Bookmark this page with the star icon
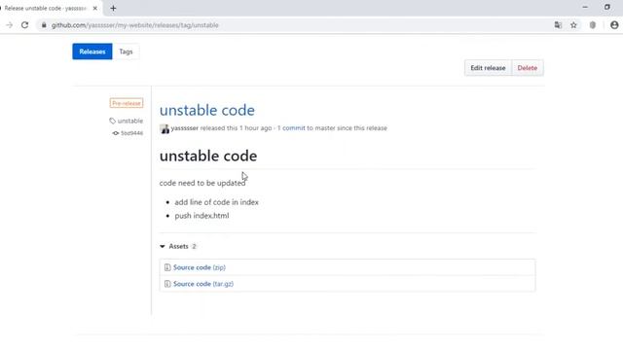This screenshot has height=350, width=623. click(573, 25)
